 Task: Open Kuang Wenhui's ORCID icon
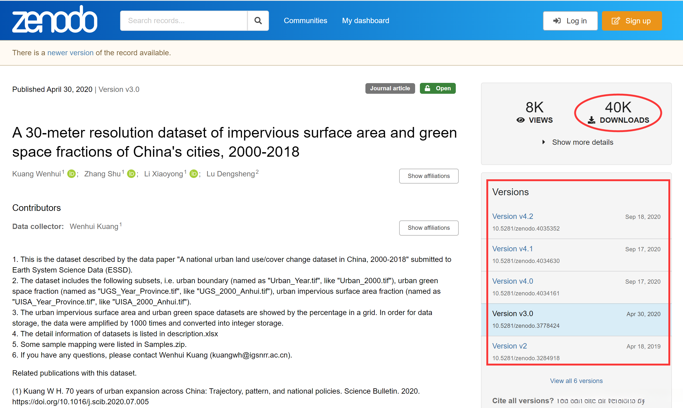pos(71,174)
